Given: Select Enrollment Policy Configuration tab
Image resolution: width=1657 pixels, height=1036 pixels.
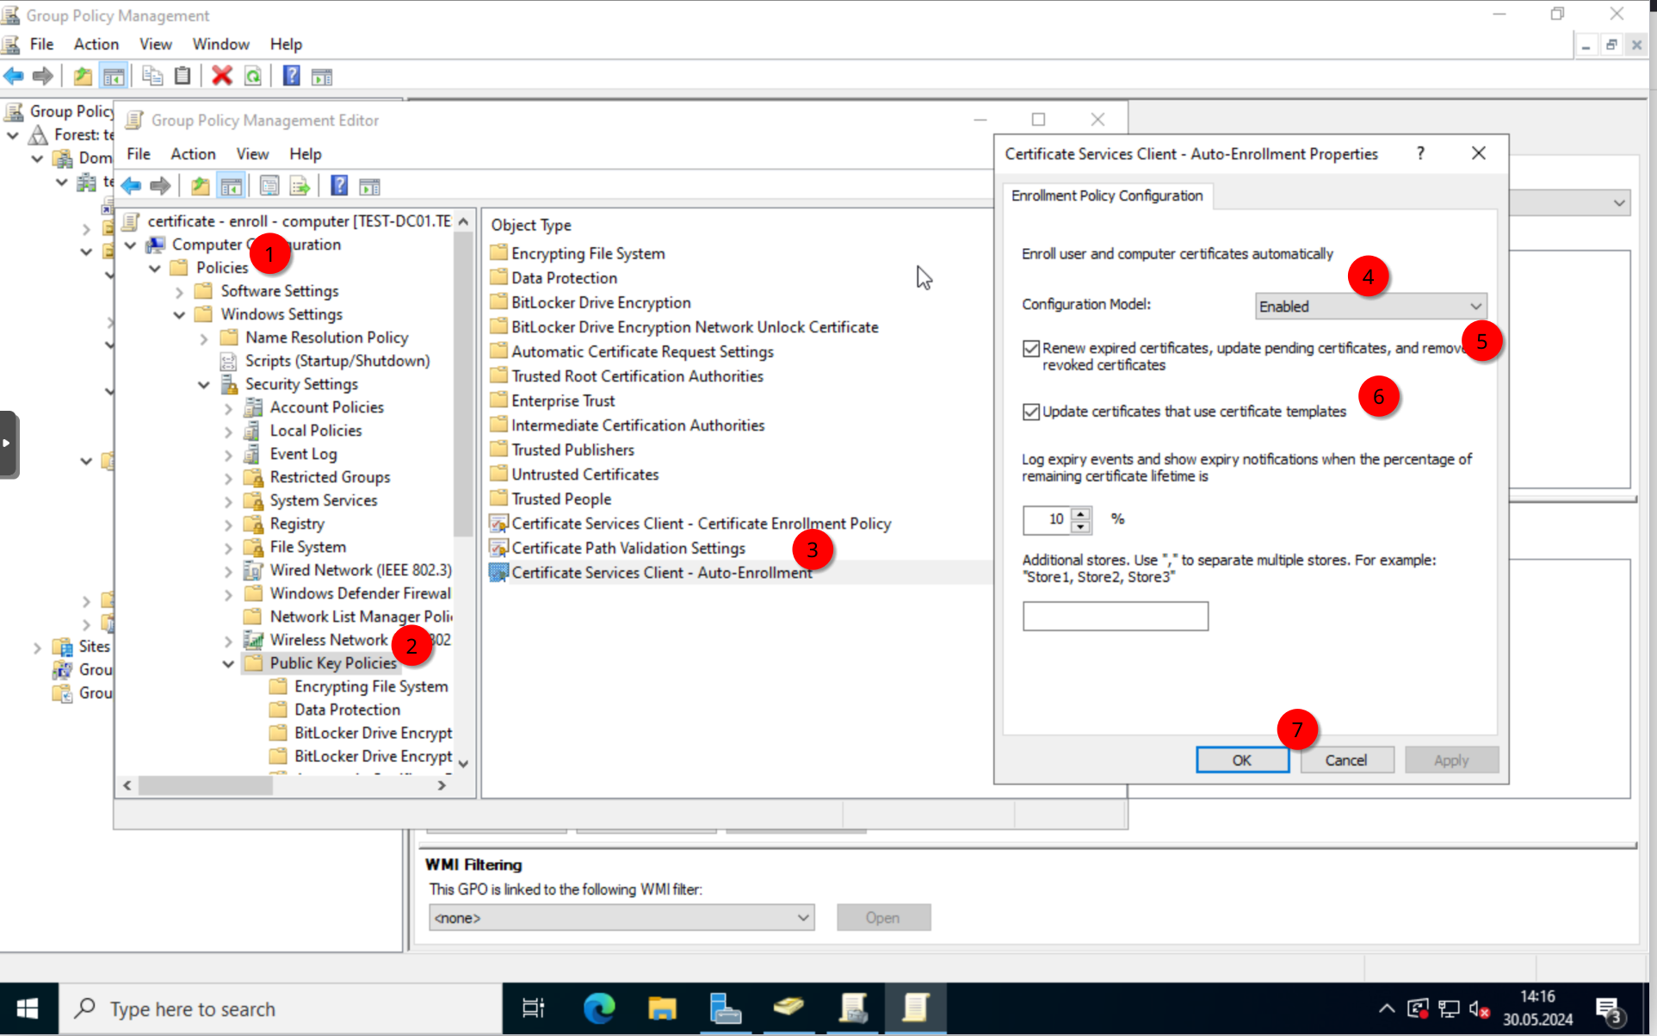Looking at the screenshot, I should 1107,195.
